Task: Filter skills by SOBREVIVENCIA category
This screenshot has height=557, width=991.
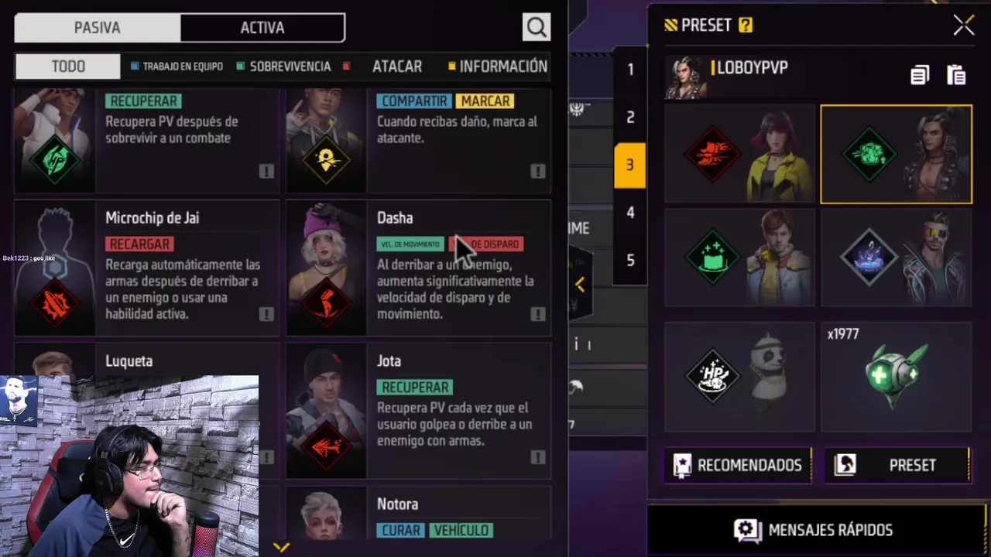Action: tap(283, 67)
